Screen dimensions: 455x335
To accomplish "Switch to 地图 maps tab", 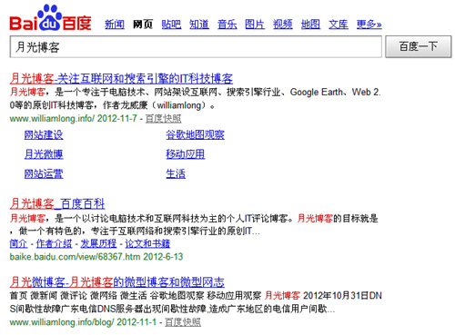I will pos(310,25).
